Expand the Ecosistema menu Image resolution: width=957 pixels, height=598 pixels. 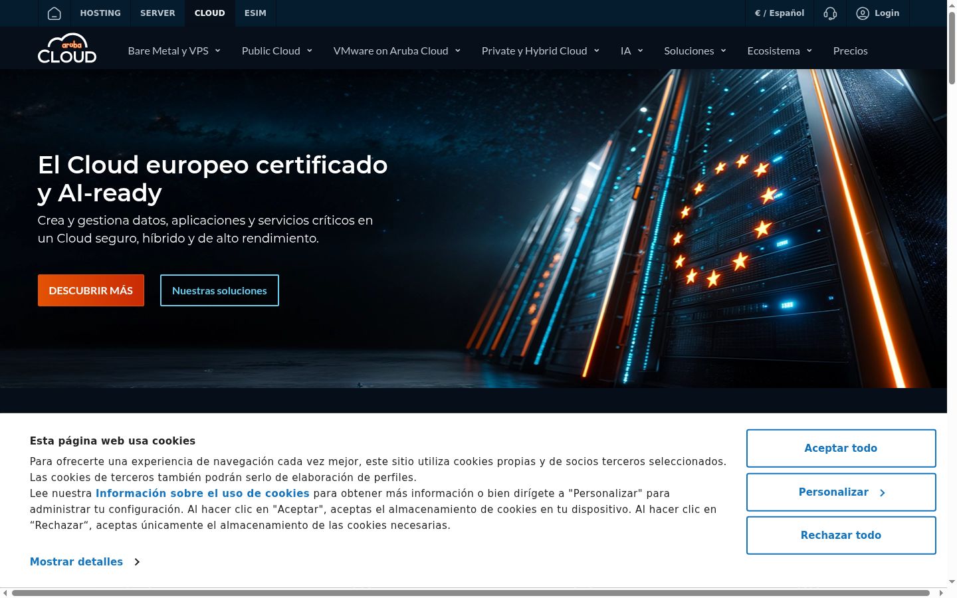click(x=780, y=50)
